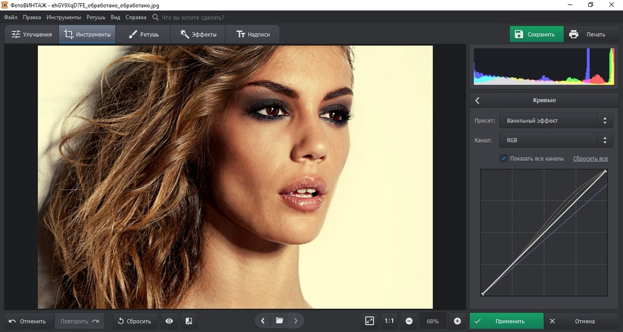Screen dimensions: 623x332
Task: Open the Ретушь menu in menu bar
Action: point(96,17)
